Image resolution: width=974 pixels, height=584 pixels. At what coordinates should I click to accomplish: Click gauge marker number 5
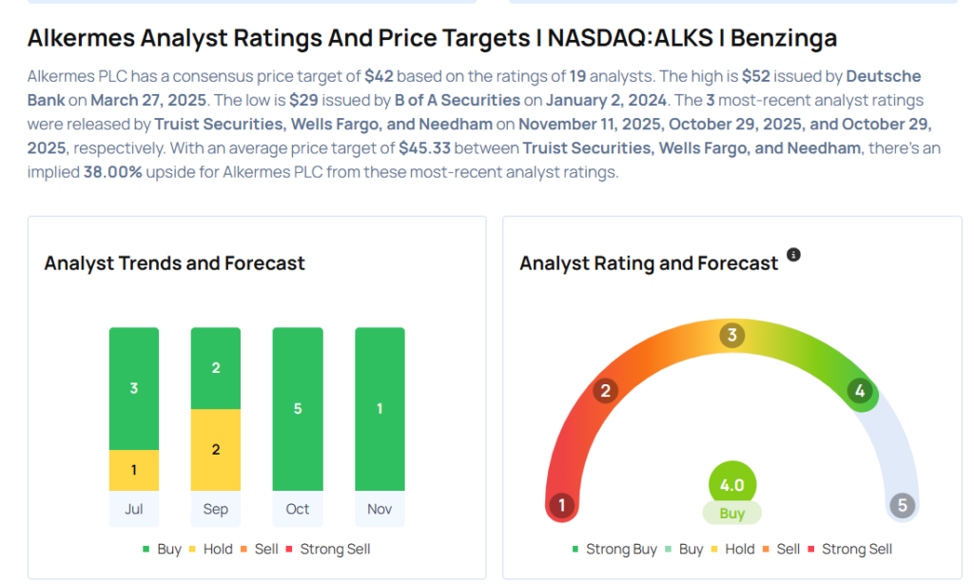pos(902,505)
